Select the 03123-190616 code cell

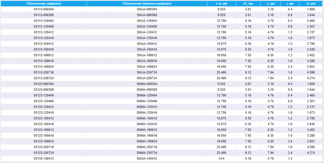coord(44,136)
